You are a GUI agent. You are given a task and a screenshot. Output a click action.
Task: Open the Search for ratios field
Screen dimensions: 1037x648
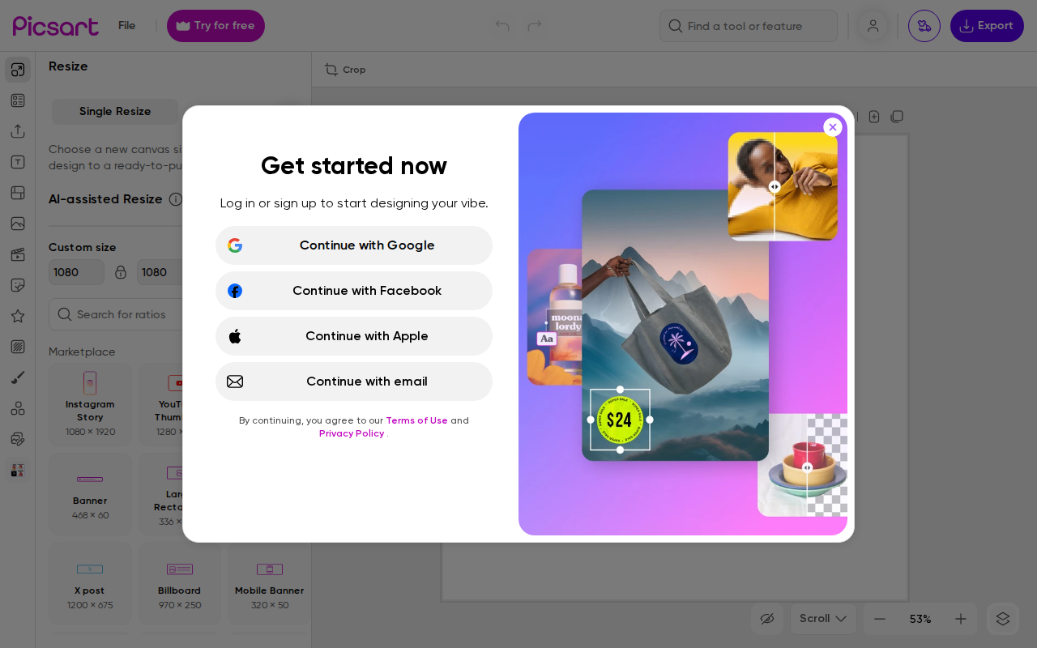point(122,314)
